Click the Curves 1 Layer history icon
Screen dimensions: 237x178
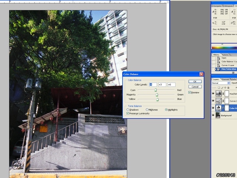point(218,66)
